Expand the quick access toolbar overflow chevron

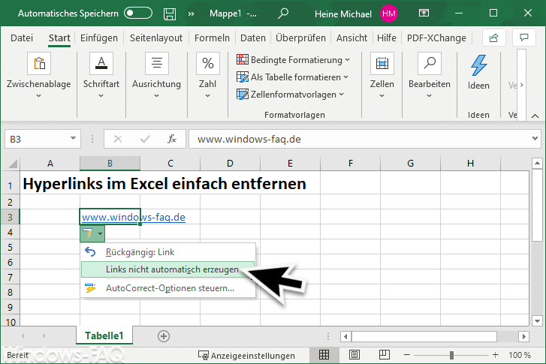192,14
